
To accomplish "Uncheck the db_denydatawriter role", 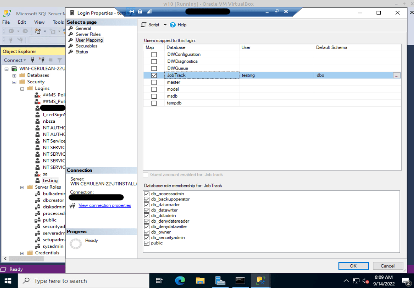I will click(147, 227).
